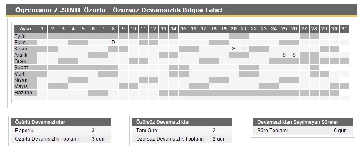Click the Raporlu row value
Screen dimensions: 359x151
point(93,131)
